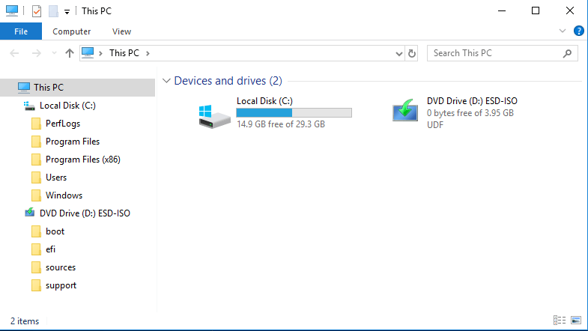
Task: Click the Search This PC field
Action: tap(502, 53)
